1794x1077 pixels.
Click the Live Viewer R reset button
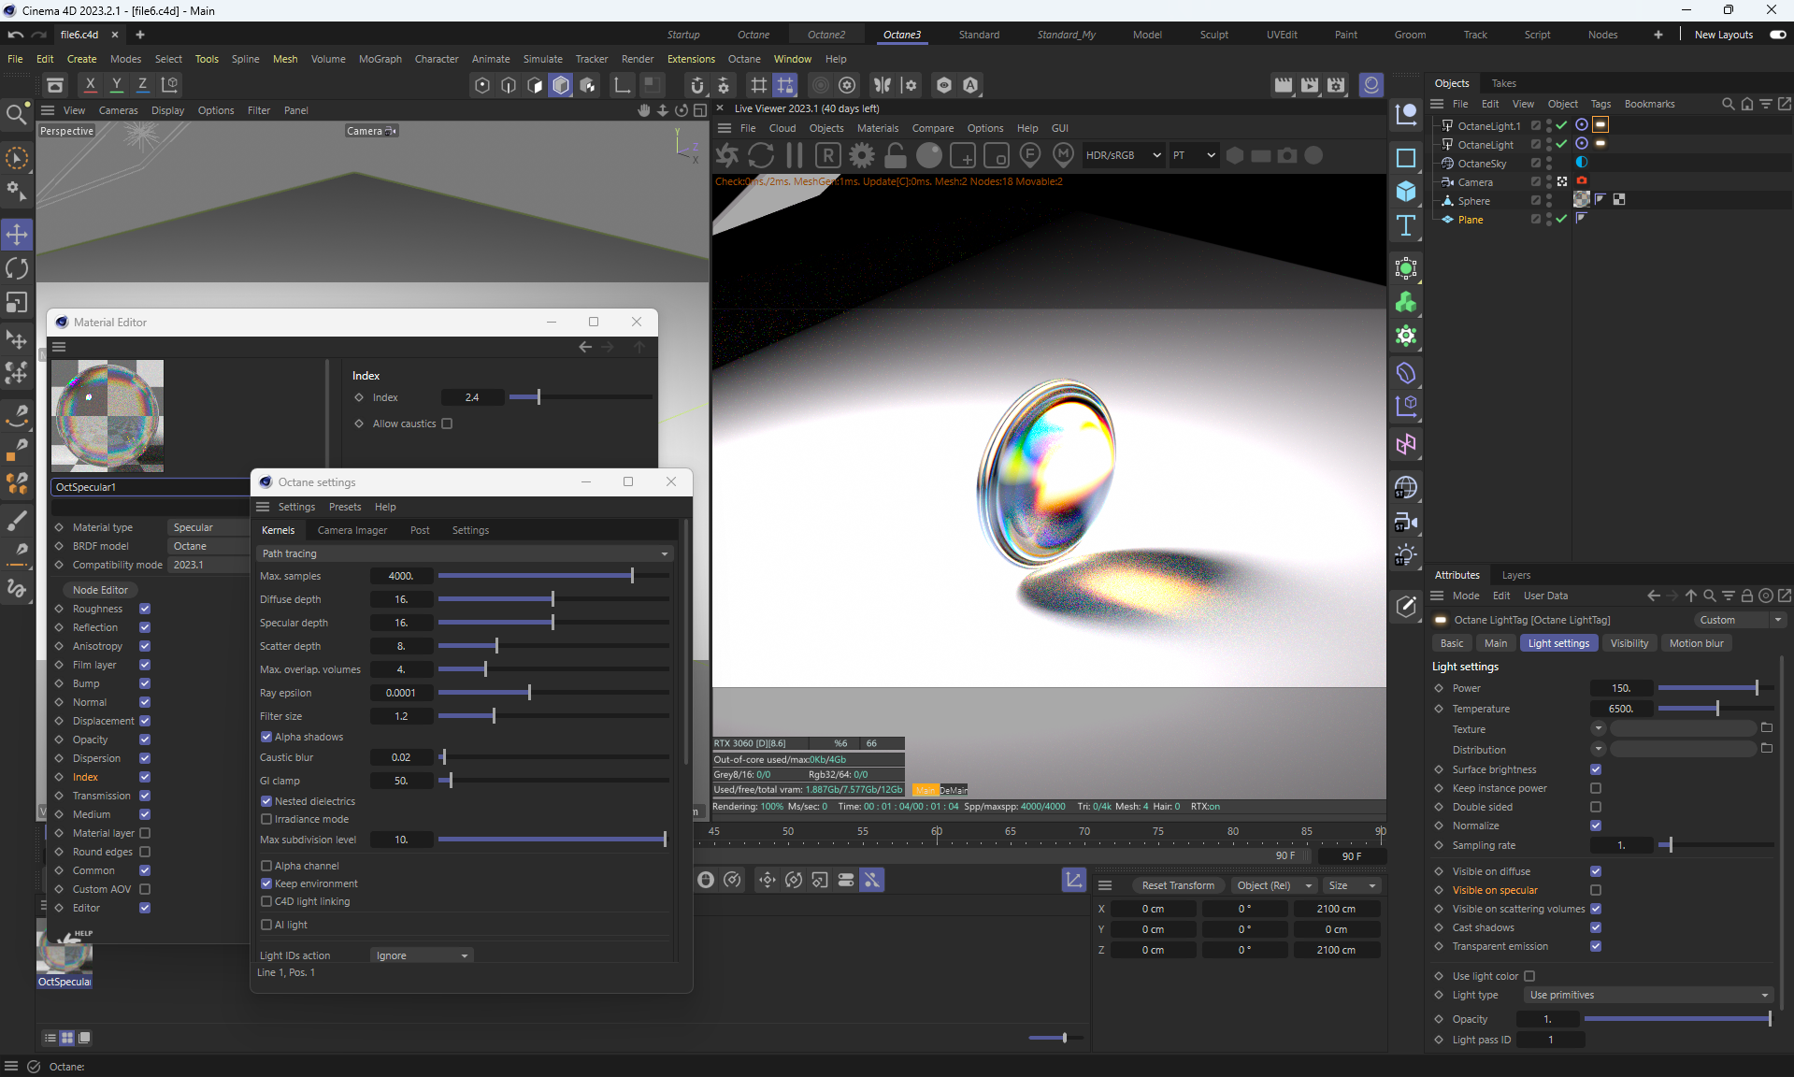pyautogui.click(x=828, y=155)
